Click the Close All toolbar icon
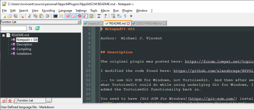The height and width of the screenshot is (110, 254). (x=22, y=16)
